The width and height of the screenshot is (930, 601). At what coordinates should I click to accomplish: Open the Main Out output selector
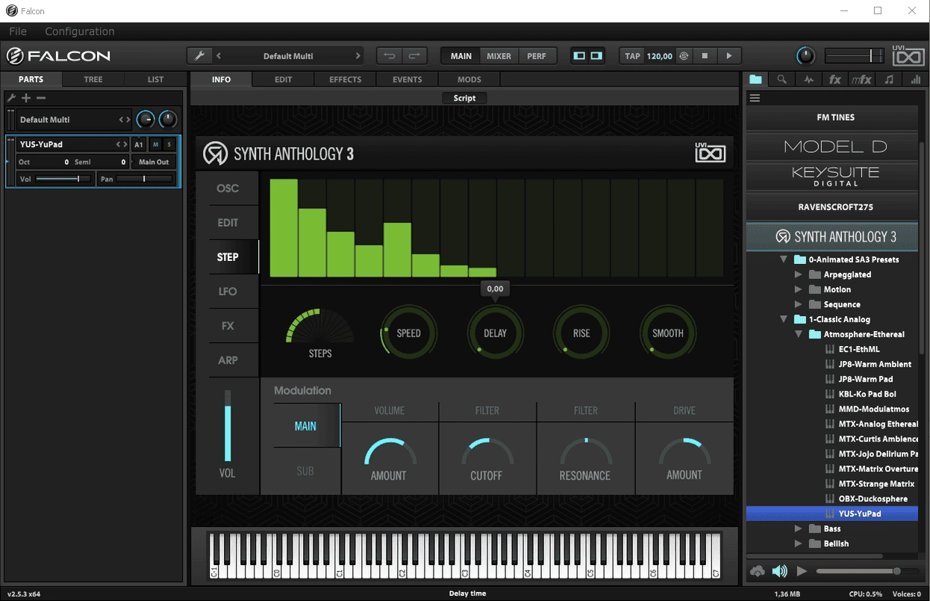coord(154,162)
